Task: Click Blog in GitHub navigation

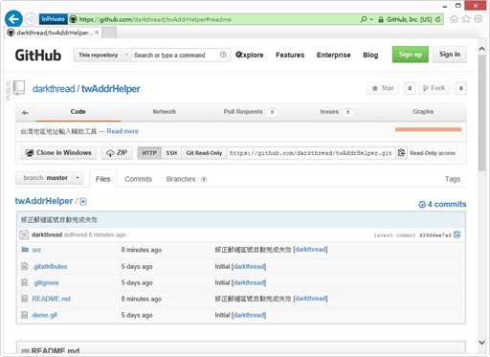Action: point(370,55)
